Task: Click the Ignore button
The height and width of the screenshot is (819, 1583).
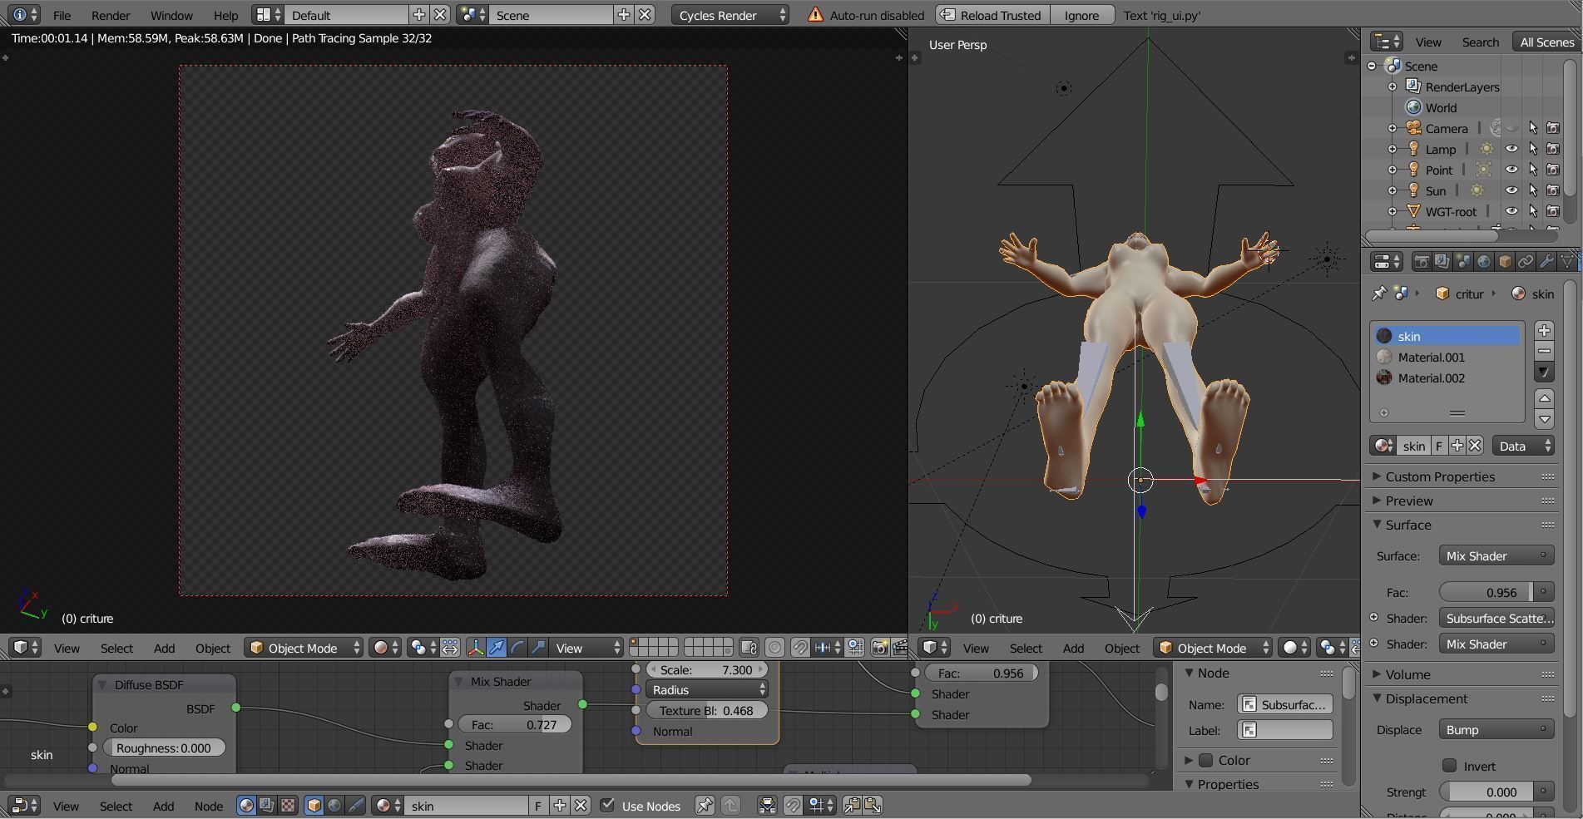Action: pos(1081,15)
